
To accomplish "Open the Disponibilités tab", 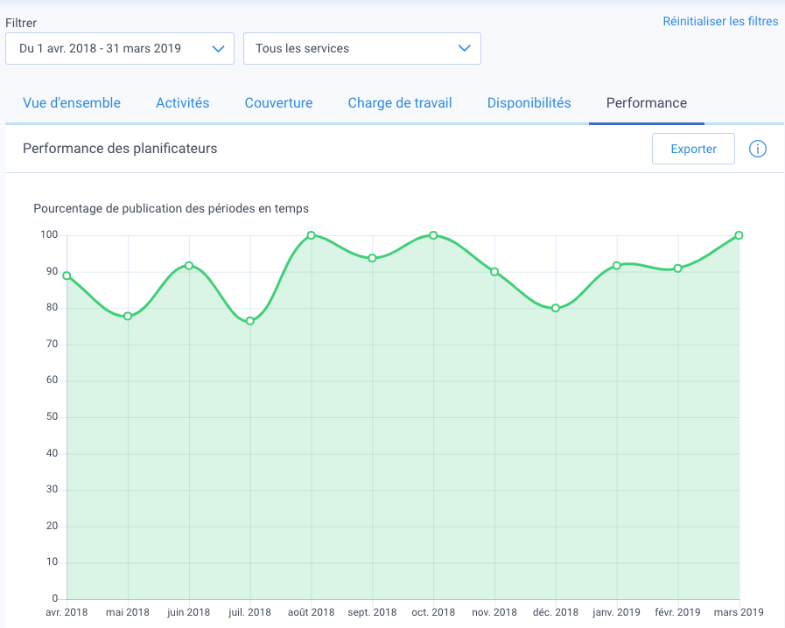I will tap(529, 103).
